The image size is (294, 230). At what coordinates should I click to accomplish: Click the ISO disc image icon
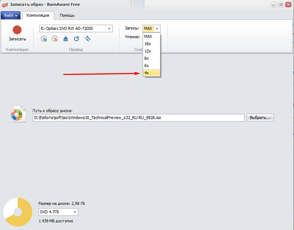point(17,114)
